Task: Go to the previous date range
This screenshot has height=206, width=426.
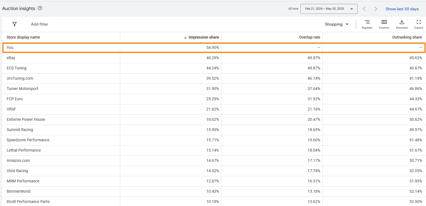Action: coord(364,9)
